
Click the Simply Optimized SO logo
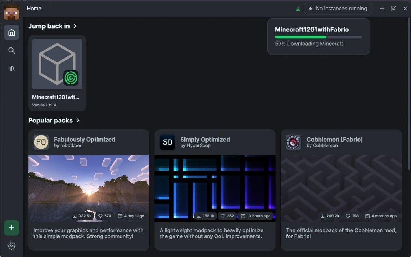(167, 142)
